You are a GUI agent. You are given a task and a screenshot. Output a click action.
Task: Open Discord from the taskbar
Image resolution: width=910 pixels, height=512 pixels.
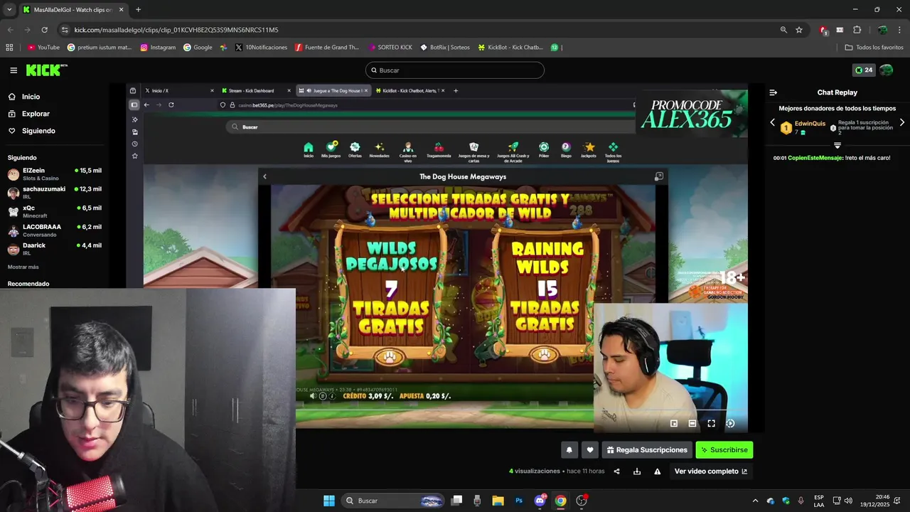point(540,501)
